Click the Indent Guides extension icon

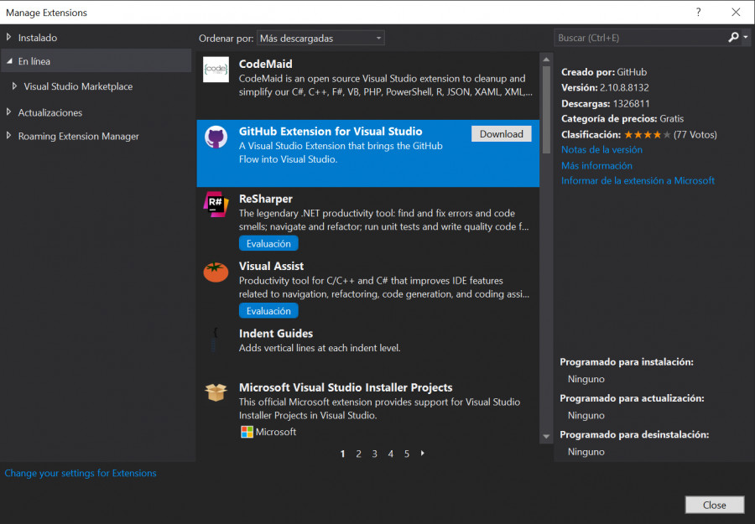pyautogui.click(x=216, y=340)
